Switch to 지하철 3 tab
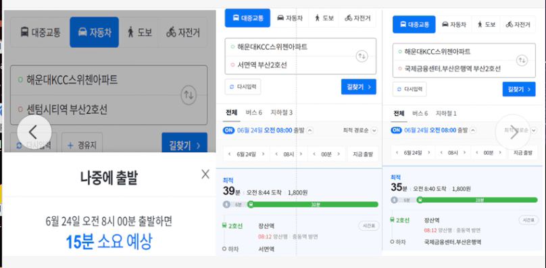The width and height of the screenshot is (546, 268). 281,112
